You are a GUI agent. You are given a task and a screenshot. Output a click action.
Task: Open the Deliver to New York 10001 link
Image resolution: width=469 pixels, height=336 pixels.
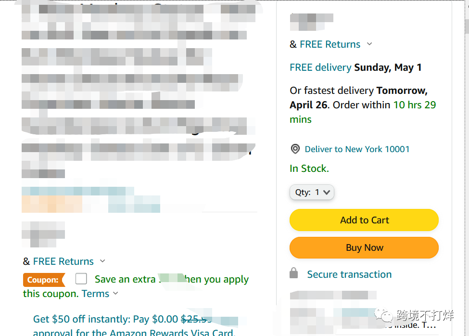[x=357, y=149]
